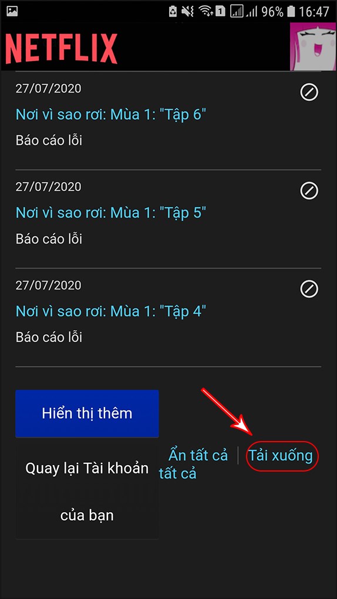Screen dimensions: 337x599
Task: Tap the Netflix logo
Action: point(61,49)
